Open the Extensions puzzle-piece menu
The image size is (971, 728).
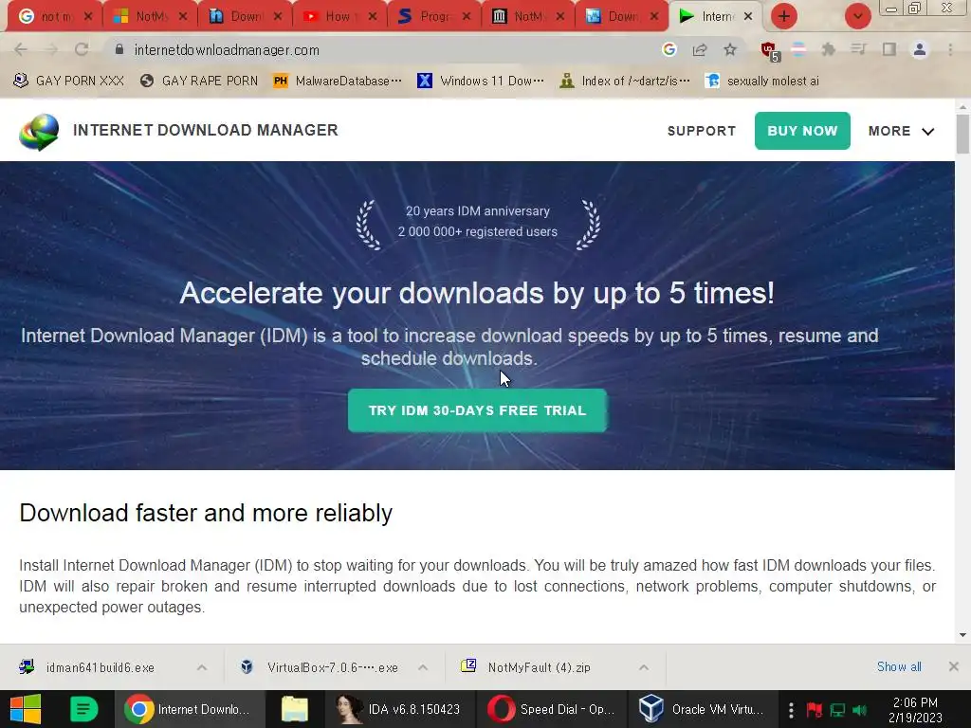coord(828,49)
